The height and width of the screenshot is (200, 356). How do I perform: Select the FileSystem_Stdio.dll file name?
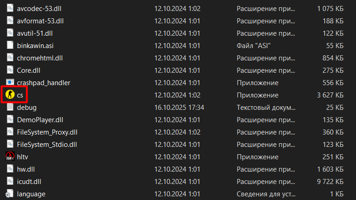47,144
